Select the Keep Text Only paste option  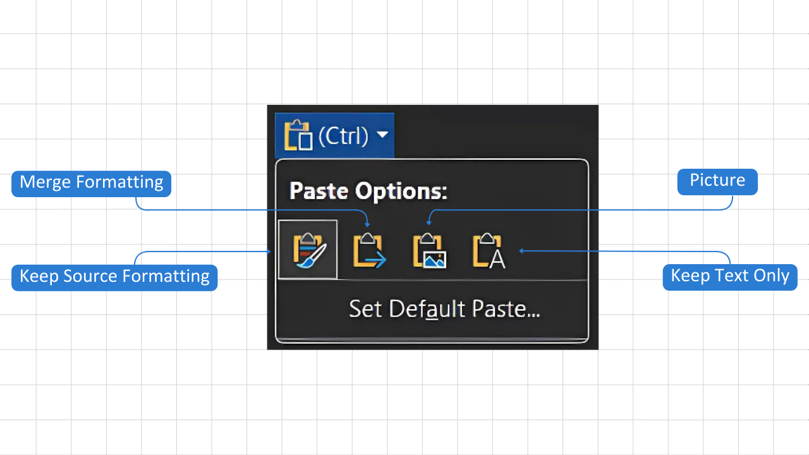[x=488, y=249]
